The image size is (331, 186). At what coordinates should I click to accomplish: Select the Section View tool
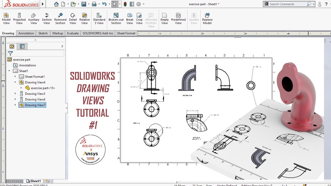[47, 19]
